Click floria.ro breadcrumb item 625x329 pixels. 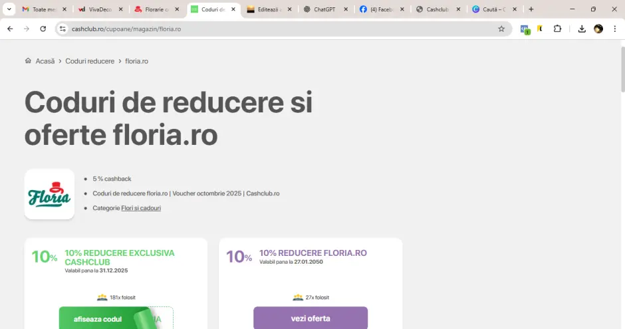point(136,61)
